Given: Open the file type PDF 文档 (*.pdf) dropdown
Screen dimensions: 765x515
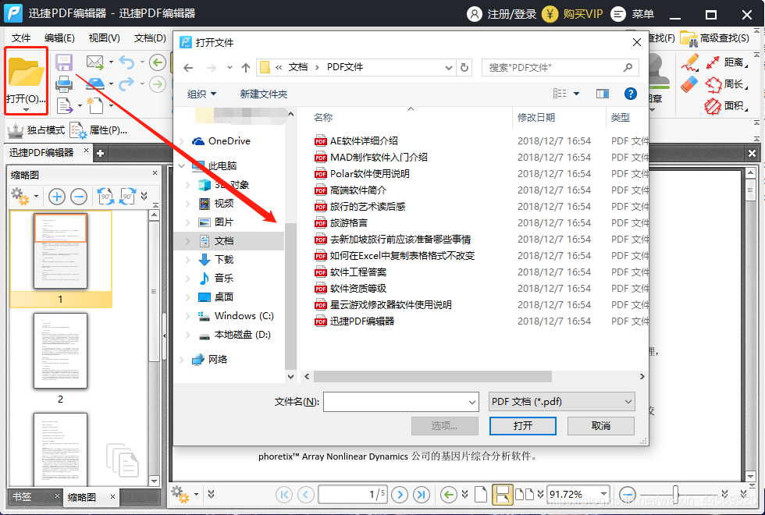Looking at the screenshot, I should pos(561,402).
